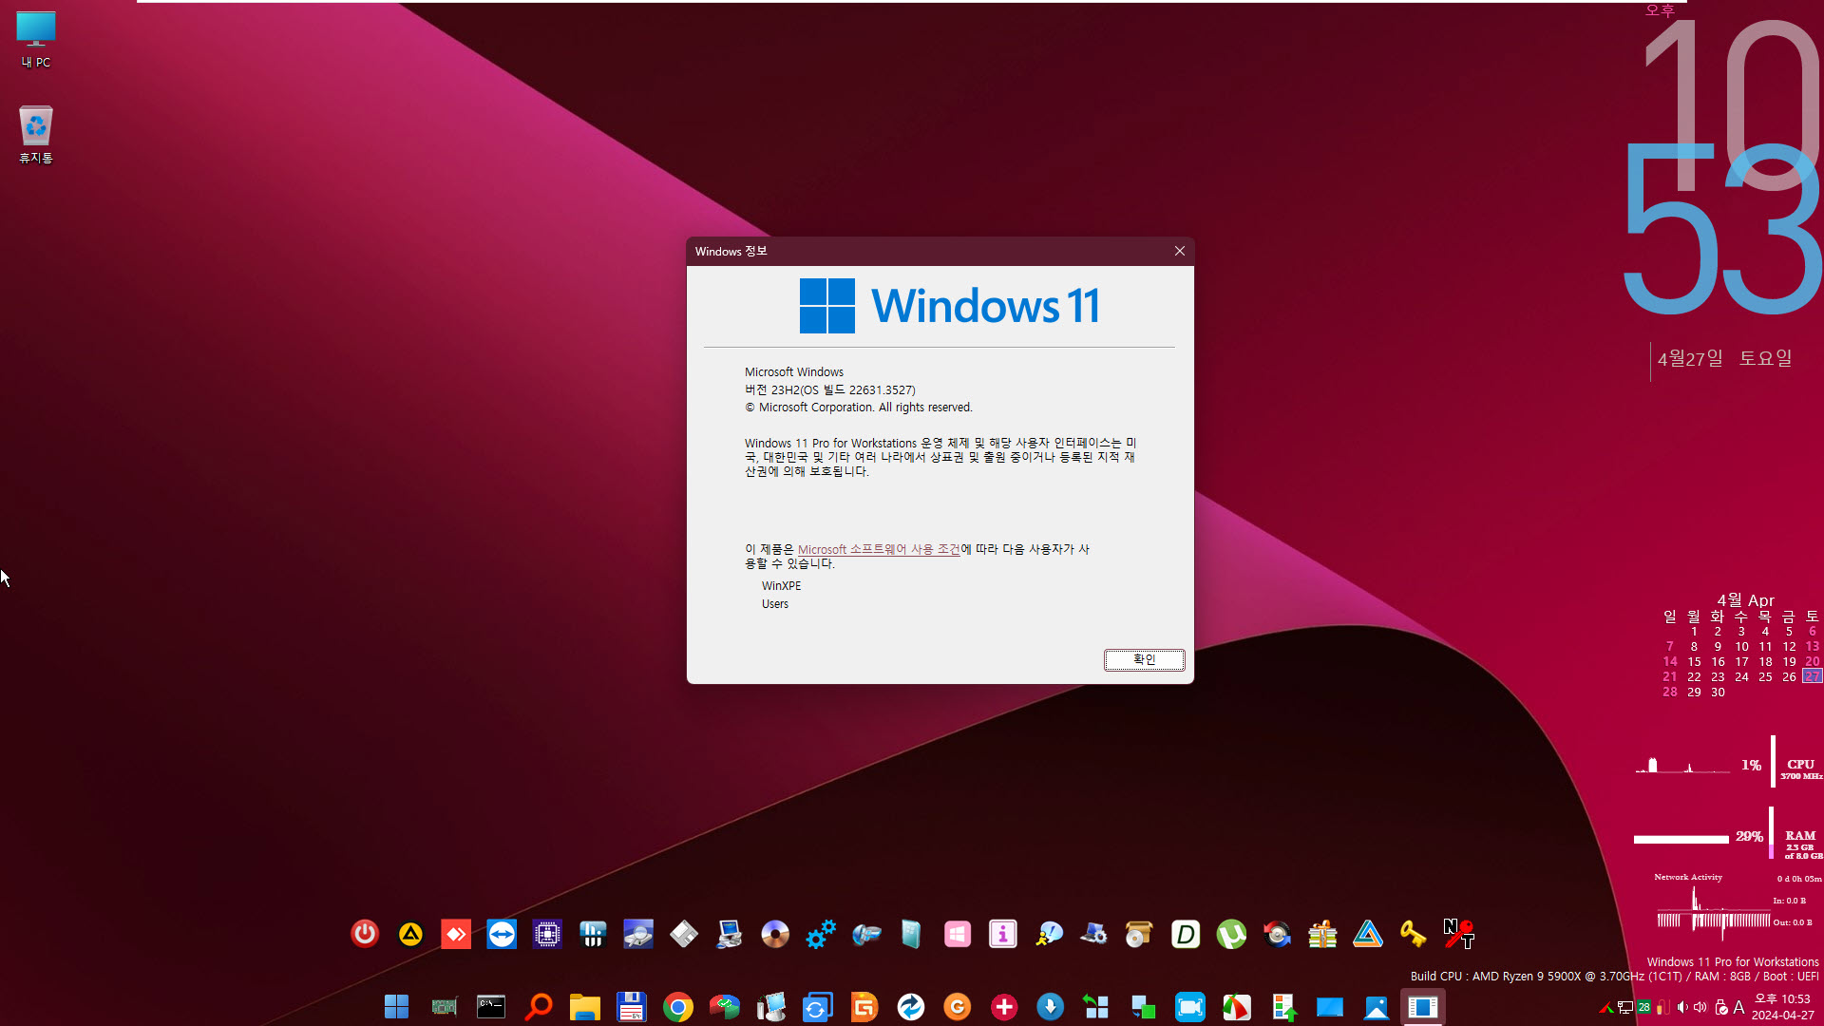Screen dimensions: 1824x1026
Task: Select date 27 in the calendar widget
Action: (x=1812, y=676)
